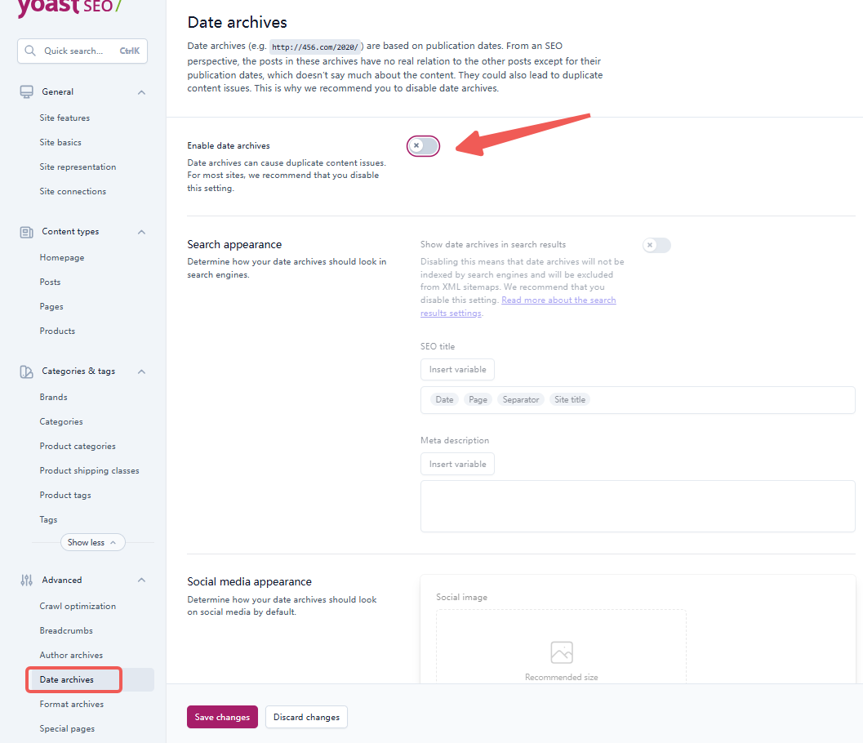Click the Advanced sliders icon

click(x=27, y=580)
